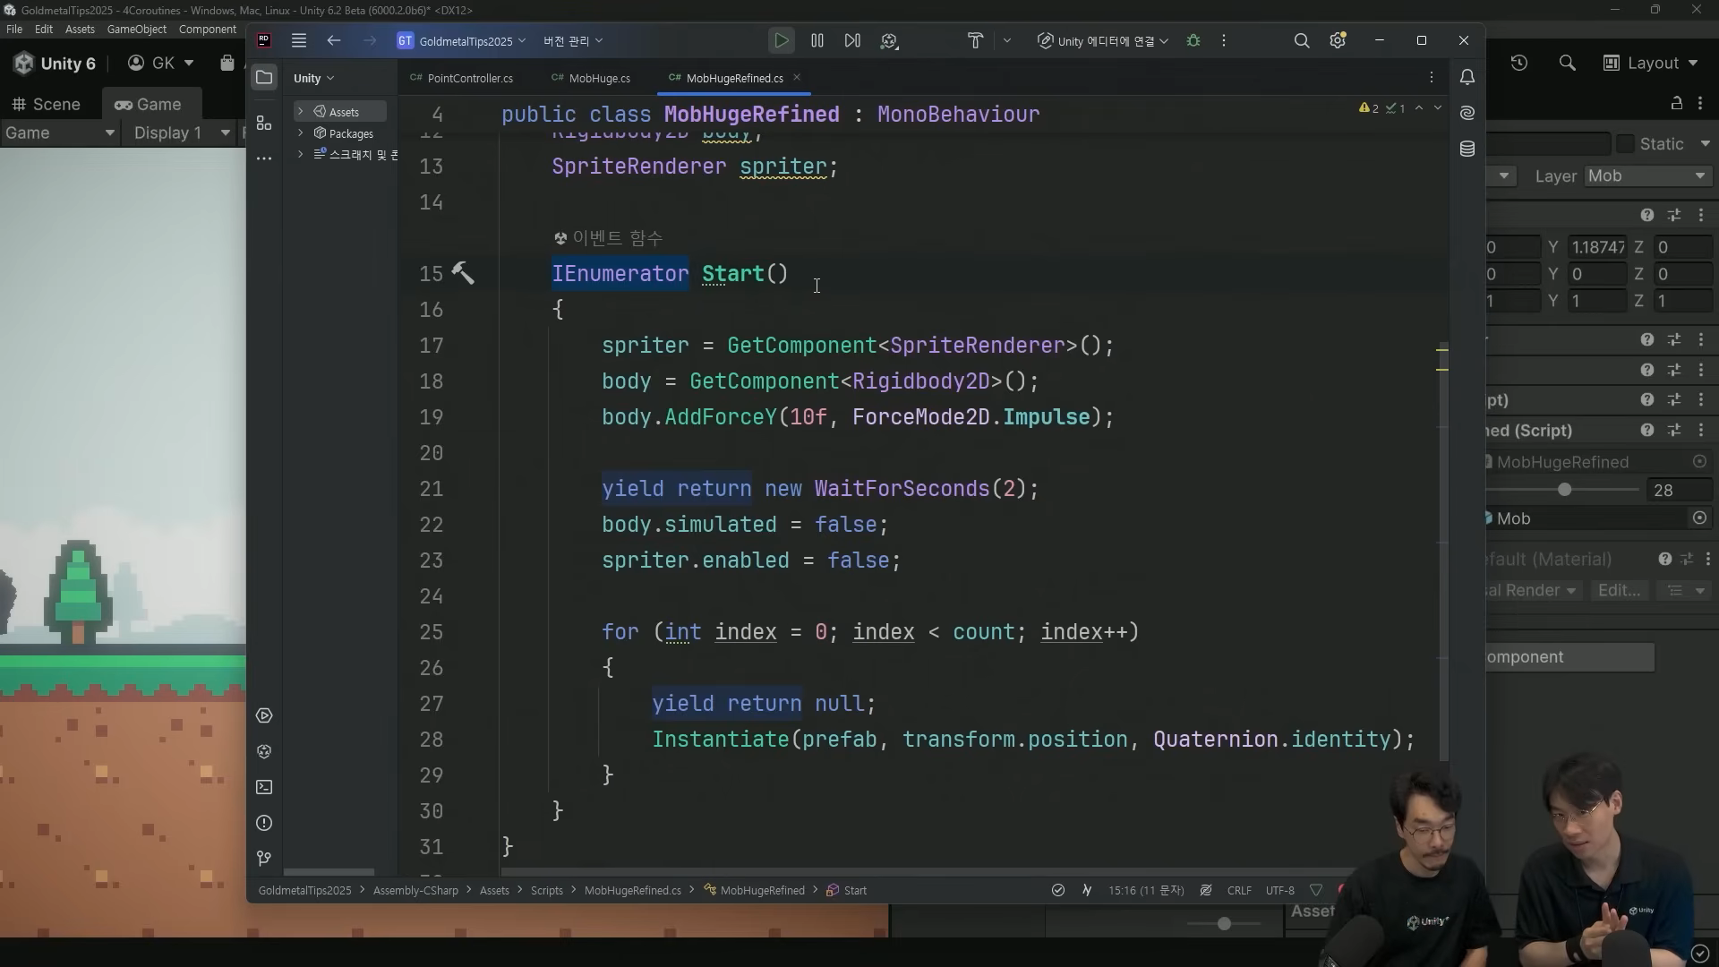Open the GameObject menu in Unity

(136, 30)
